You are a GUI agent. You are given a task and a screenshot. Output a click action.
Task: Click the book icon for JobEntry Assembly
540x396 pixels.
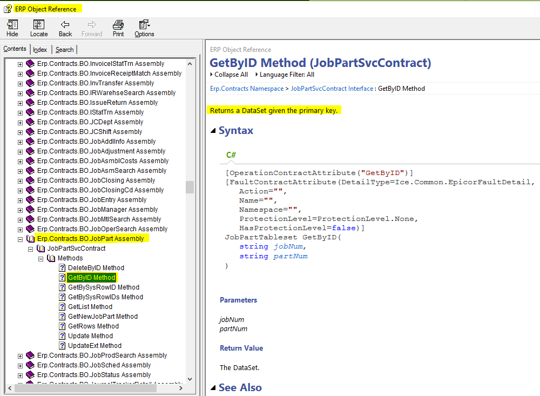click(30, 200)
